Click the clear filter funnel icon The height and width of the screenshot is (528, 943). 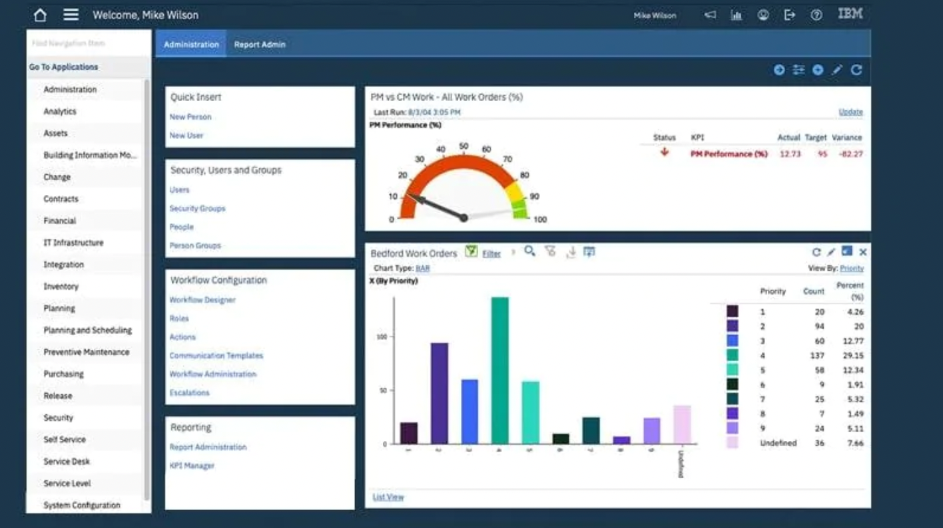click(x=550, y=251)
